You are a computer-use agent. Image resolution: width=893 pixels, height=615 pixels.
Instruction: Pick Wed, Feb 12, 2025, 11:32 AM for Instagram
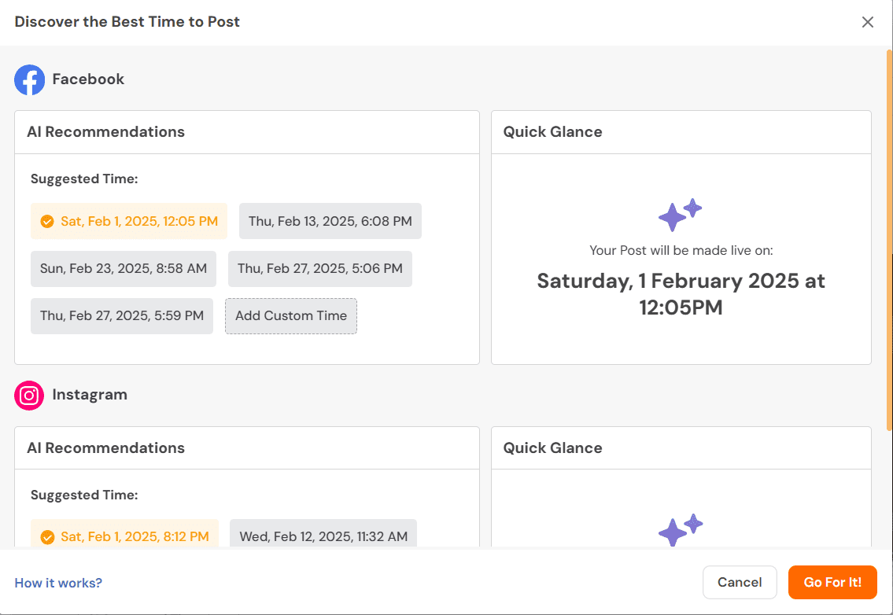323,537
